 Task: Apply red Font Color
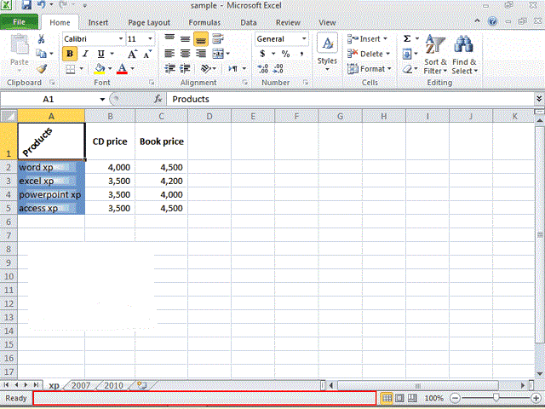122,68
